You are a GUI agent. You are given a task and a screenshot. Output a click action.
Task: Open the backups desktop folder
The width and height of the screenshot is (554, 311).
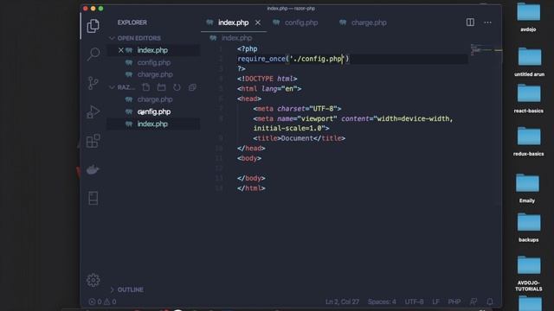click(x=529, y=227)
